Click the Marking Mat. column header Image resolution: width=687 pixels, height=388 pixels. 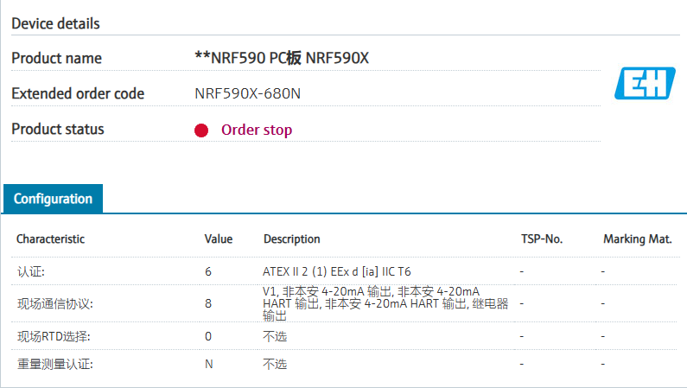(637, 239)
